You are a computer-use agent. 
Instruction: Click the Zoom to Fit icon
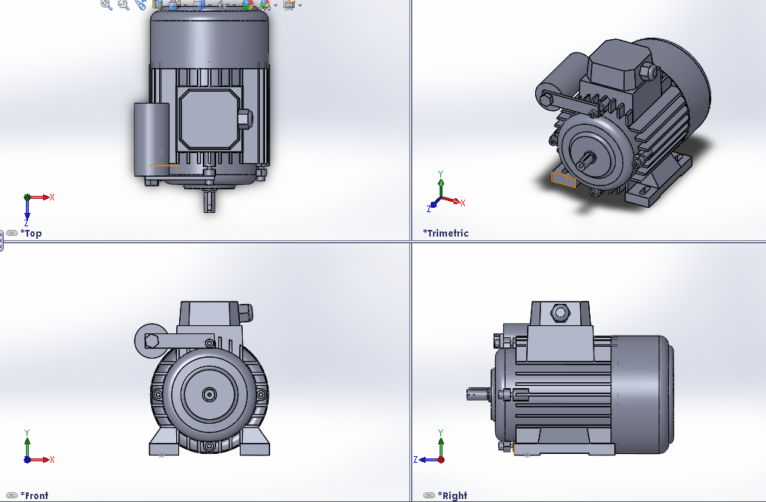click(106, 4)
